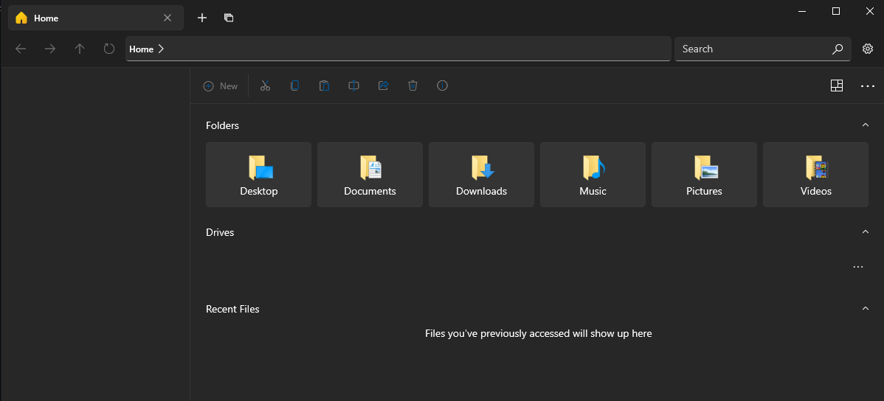Open the Drives section ellipsis menu
The image size is (884, 401).
858,267
